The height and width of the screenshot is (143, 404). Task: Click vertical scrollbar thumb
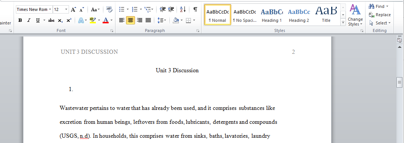coord(399,82)
